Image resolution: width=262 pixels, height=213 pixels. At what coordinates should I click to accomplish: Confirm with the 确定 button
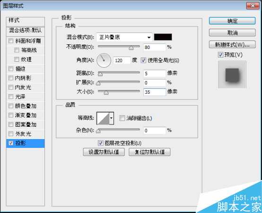(x=232, y=21)
